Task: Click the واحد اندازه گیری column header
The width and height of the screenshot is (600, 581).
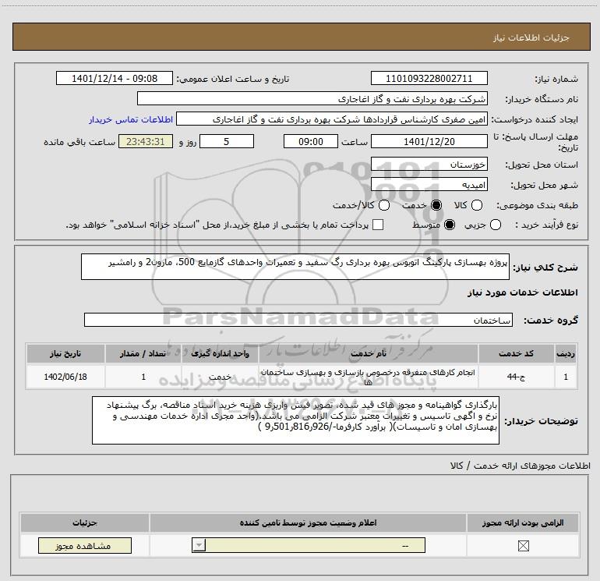Action: click(x=220, y=353)
